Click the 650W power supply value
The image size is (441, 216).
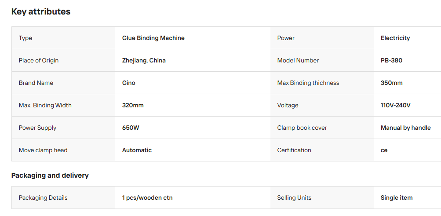(x=131, y=128)
